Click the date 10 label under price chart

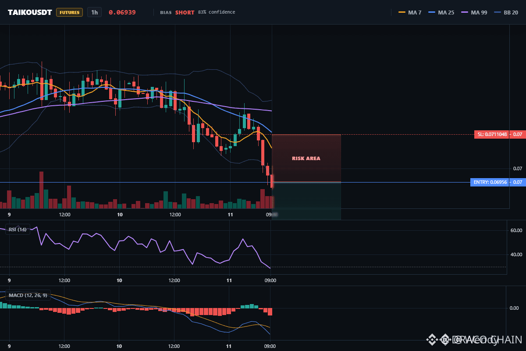point(119,215)
